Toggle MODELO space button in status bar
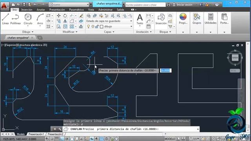The width and height of the screenshot is (251, 141). (x=170, y=139)
